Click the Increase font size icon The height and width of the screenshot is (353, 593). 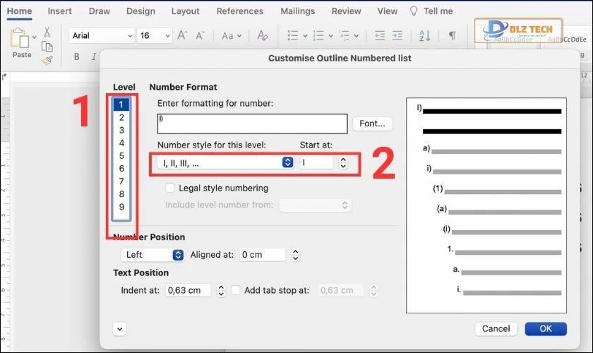point(183,36)
